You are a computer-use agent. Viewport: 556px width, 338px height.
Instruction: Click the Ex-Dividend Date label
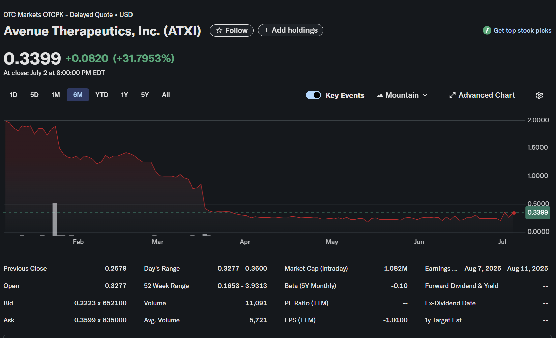click(450, 303)
